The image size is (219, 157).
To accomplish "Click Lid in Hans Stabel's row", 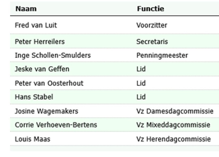I will (141, 97).
